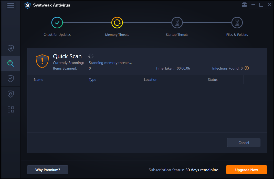Click the 'Files & Folders' step label
The height and width of the screenshot is (179, 274).
(237, 35)
